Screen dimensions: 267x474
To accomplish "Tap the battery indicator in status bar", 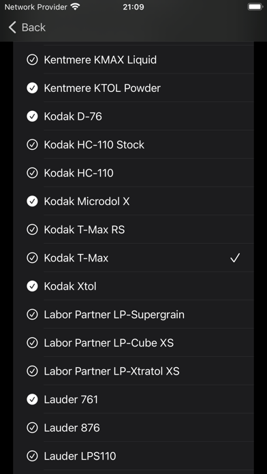I will [255, 7].
